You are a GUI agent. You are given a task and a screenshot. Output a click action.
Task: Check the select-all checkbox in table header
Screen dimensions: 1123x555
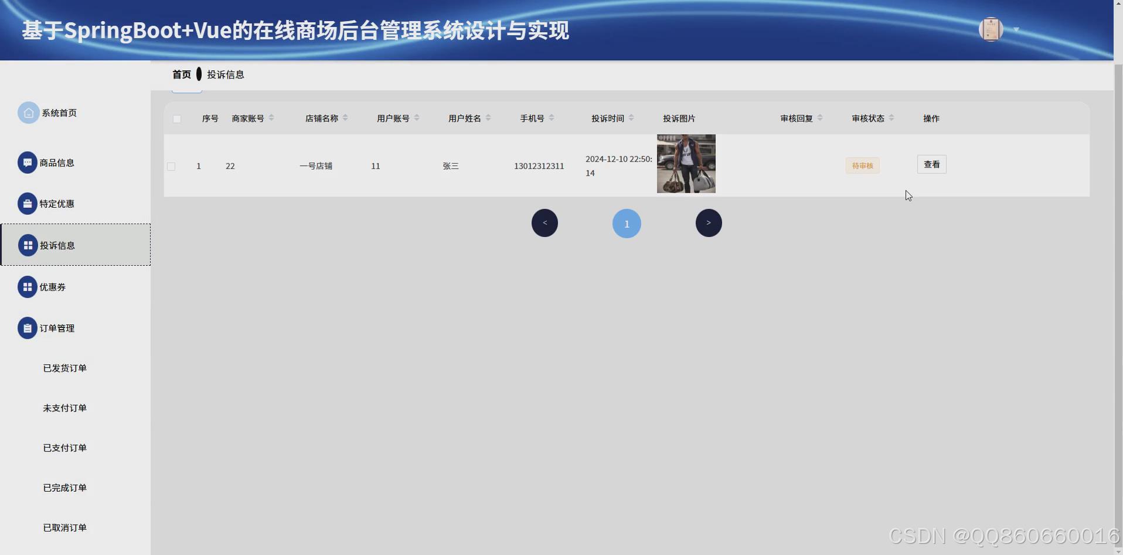(x=176, y=118)
